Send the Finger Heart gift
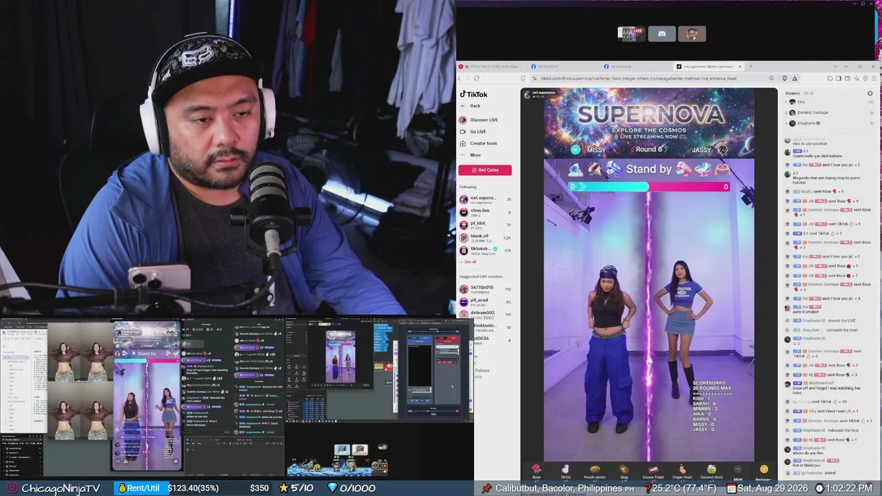The height and width of the screenshot is (496, 882). [682, 471]
